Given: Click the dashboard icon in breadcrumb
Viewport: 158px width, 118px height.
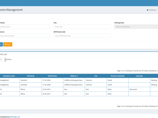Looking at the screenshot, I should [147, 10].
